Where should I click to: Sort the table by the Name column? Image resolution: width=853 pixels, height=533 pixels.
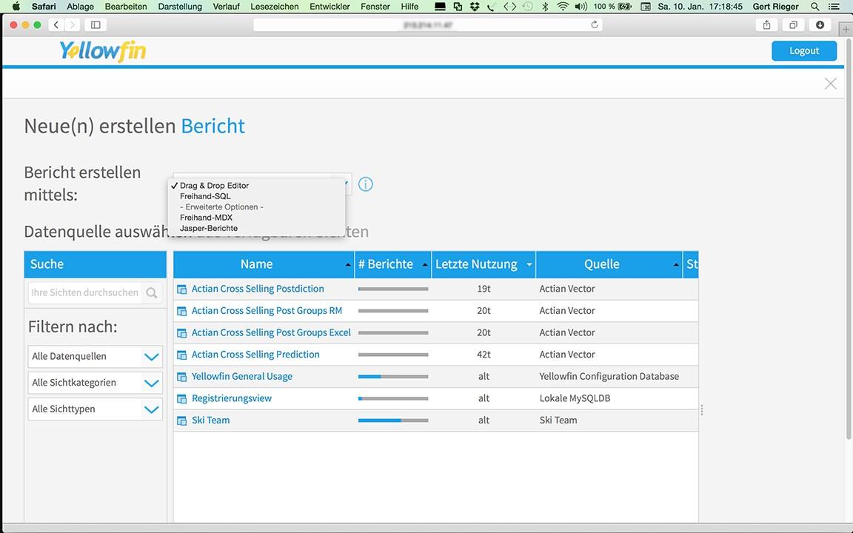point(264,264)
